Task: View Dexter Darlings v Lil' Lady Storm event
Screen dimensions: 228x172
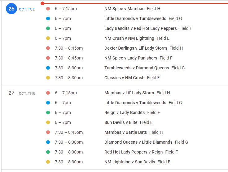Action: [135, 48]
